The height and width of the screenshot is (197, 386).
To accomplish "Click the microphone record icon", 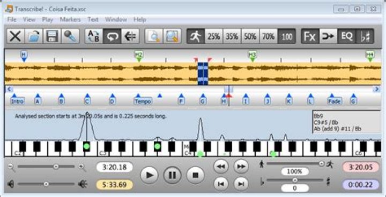I will tap(70, 36).
